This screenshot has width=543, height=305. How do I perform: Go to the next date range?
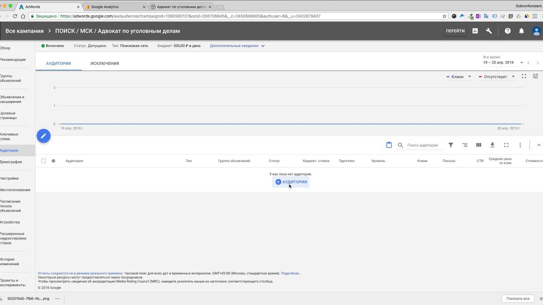tap(537, 63)
